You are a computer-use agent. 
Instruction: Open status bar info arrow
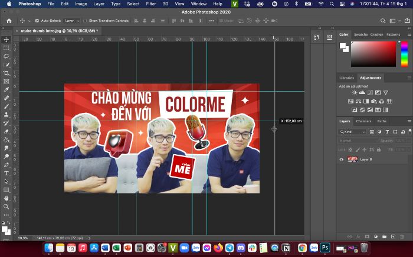click(x=89, y=238)
